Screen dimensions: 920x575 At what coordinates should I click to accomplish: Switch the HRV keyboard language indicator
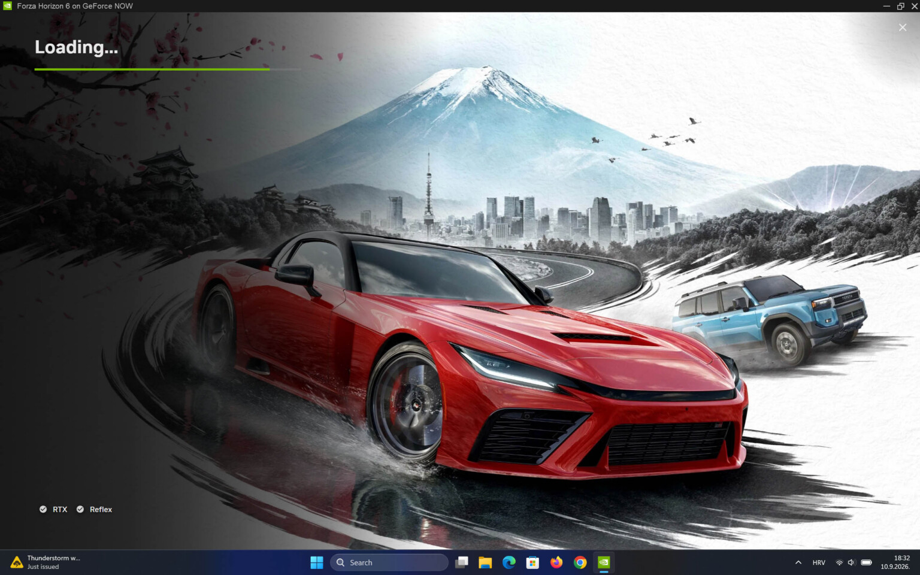click(x=819, y=562)
